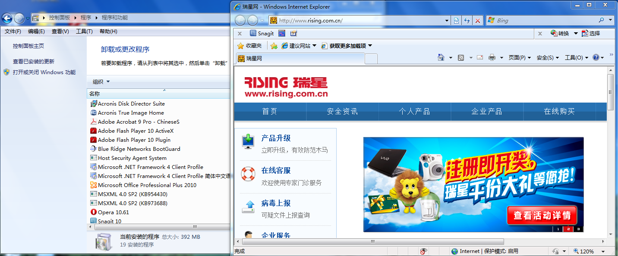Select the 瑞星网 browser tab

[x=300, y=58]
